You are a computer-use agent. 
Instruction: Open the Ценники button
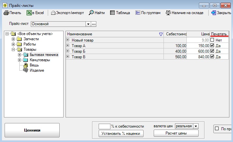pyautogui.click(x=32, y=130)
